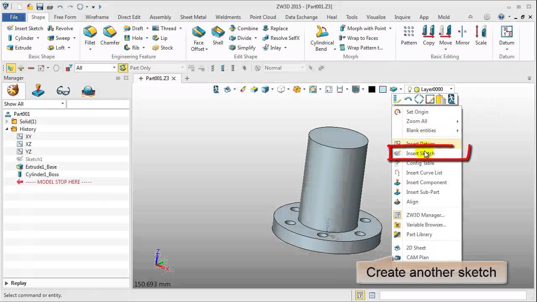Image resolution: width=537 pixels, height=302 pixels.
Task: Collapse the History tree node
Action: [7, 129]
